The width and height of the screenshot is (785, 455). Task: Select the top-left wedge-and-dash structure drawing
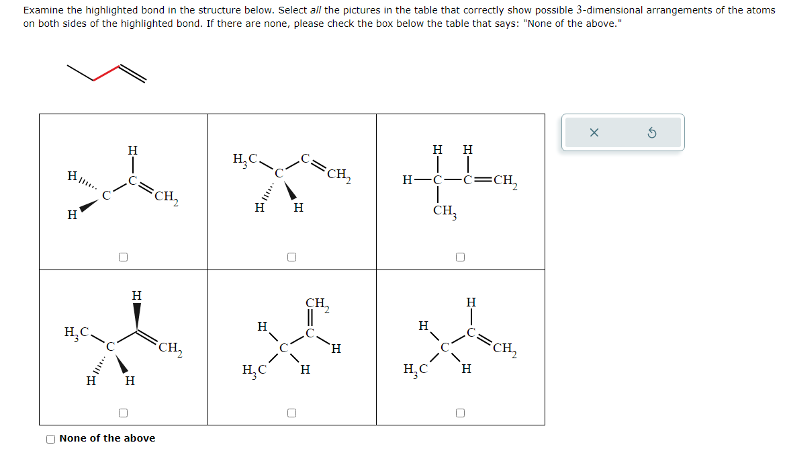(x=121, y=181)
